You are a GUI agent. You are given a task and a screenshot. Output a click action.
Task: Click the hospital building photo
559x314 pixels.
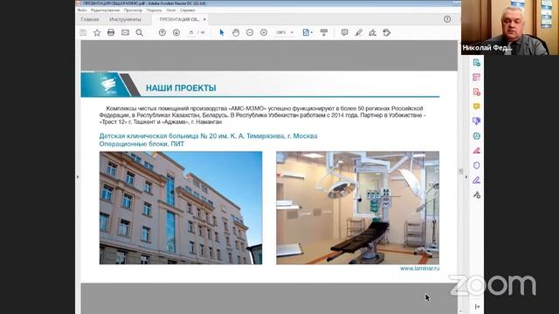[x=181, y=208]
